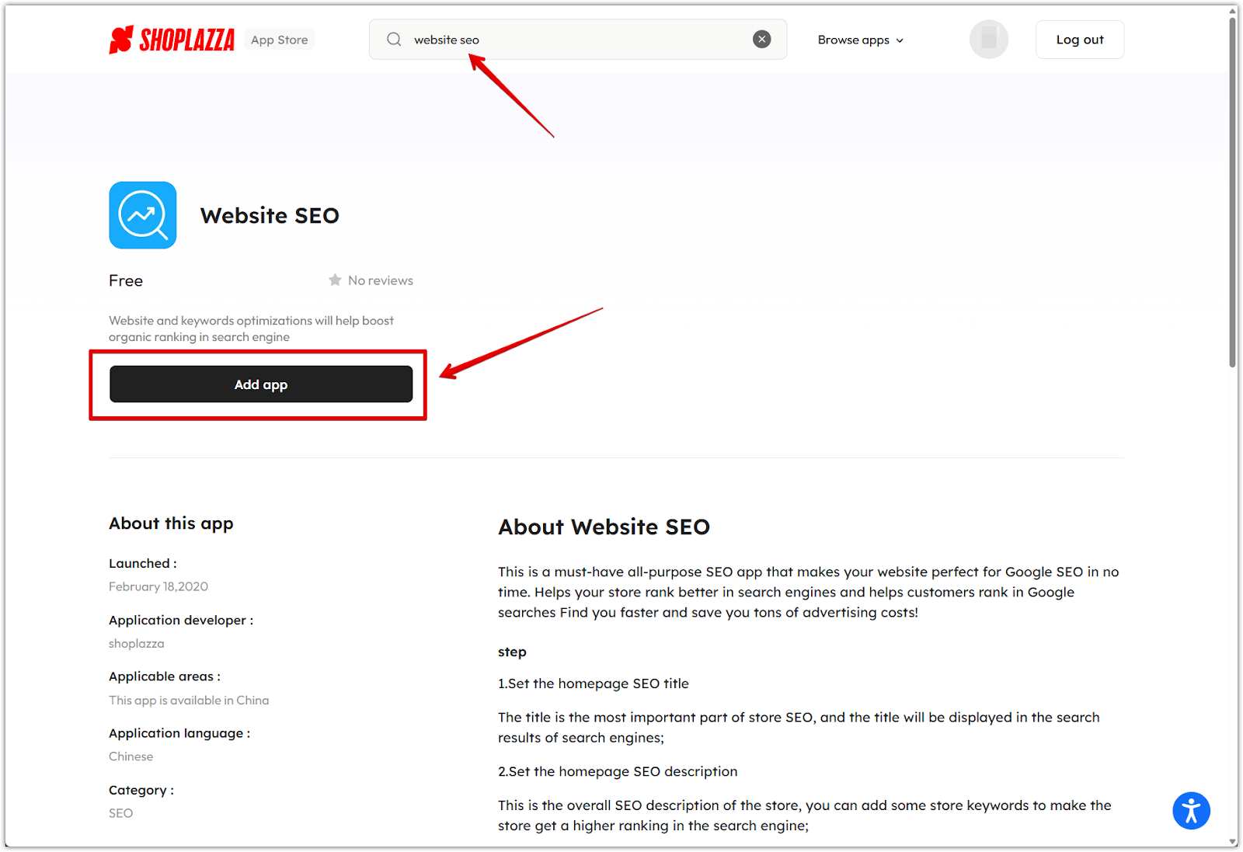Select 'Application developer :' label
The image size is (1243, 852).
coord(181,621)
